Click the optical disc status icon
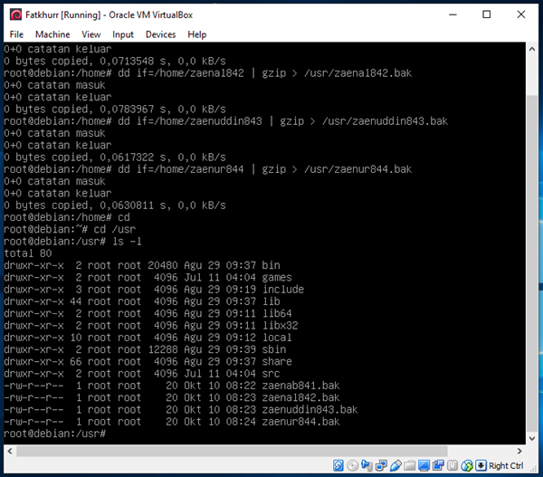543x477 pixels. click(x=353, y=465)
